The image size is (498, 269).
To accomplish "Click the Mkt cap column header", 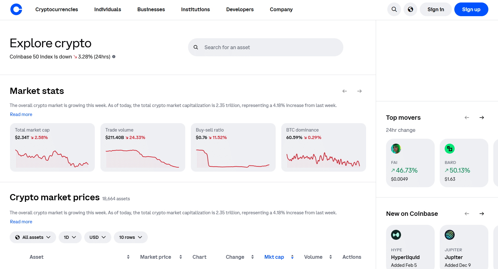I will click(274, 257).
